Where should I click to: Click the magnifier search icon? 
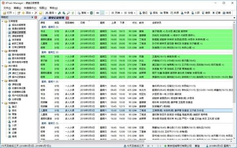(68, 13)
